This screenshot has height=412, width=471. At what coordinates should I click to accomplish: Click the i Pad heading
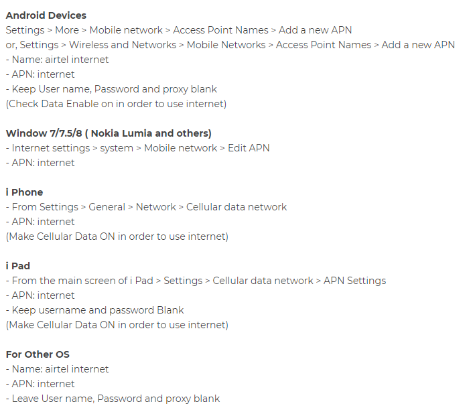18,266
